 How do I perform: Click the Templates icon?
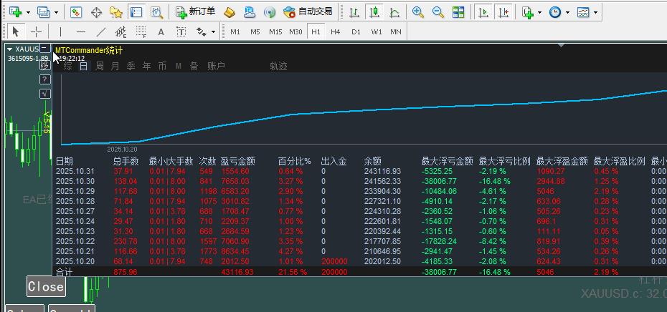coord(583,12)
